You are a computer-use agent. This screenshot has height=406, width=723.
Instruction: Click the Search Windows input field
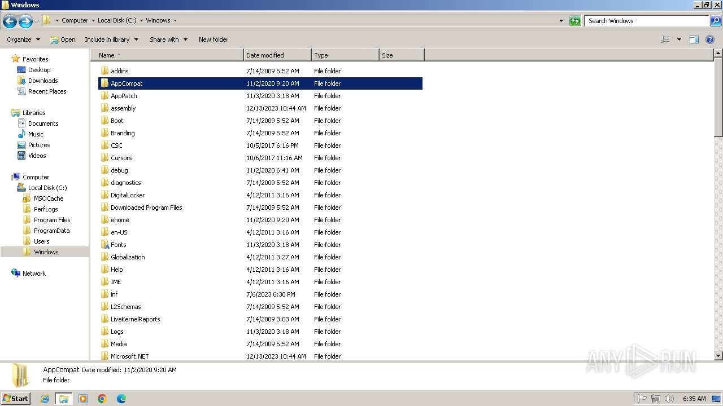tap(647, 21)
